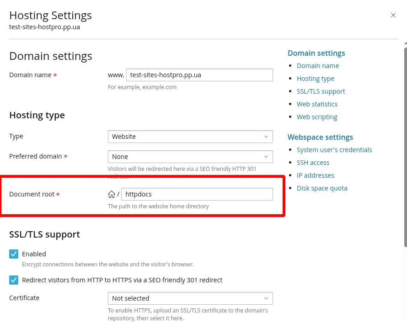The width and height of the screenshot is (407, 323).
Task: Uncheck the HTTP to HTTPS redirect checkbox
Action: click(14, 280)
